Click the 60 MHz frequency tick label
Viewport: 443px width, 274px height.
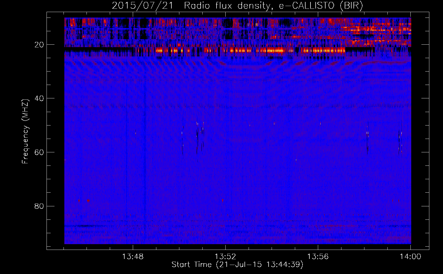[39, 152]
